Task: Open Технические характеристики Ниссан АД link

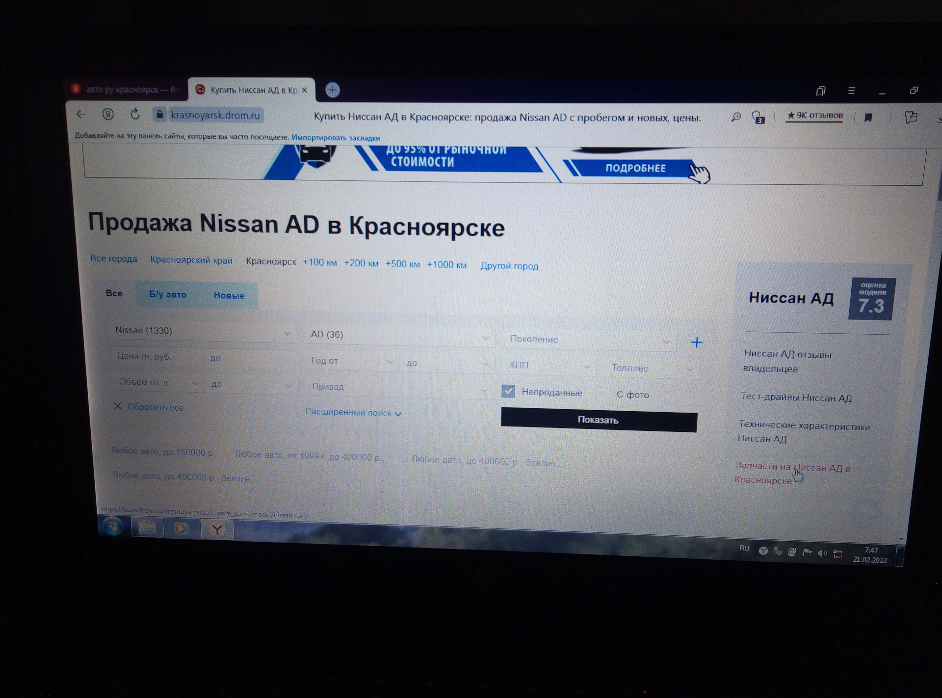Action: click(803, 432)
